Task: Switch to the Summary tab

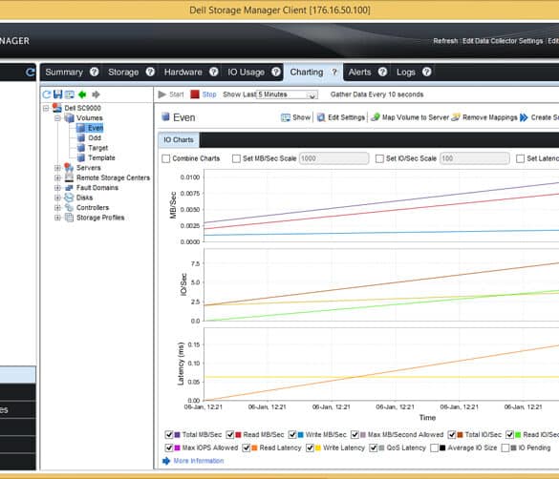Action: pyautogui.click(x=64, y=72)
